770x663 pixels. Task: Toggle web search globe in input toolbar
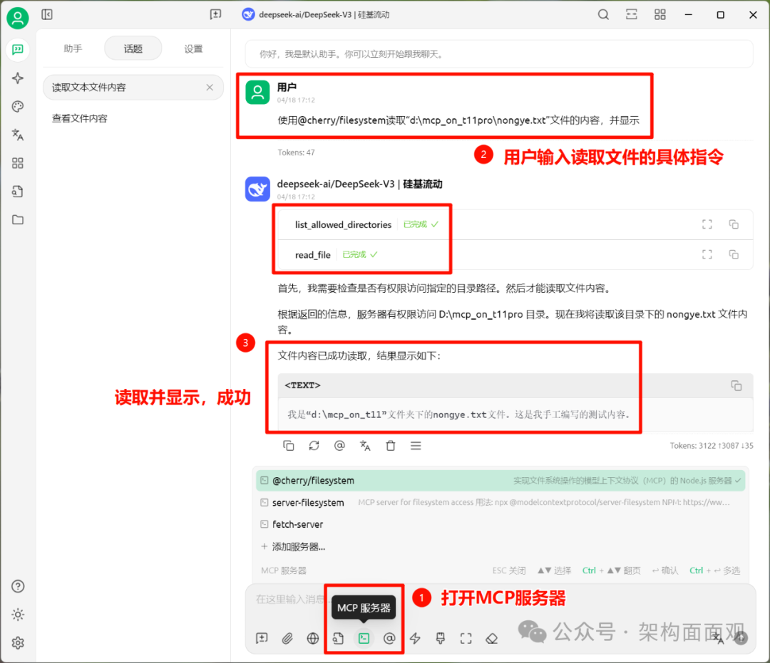click(x=313, y=638)
